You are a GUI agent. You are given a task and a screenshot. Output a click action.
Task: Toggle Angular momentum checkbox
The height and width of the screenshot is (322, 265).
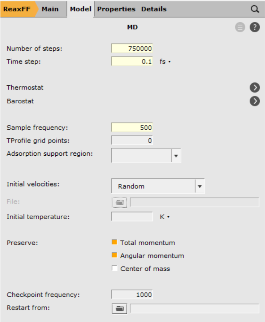click(x=115, y=255)
